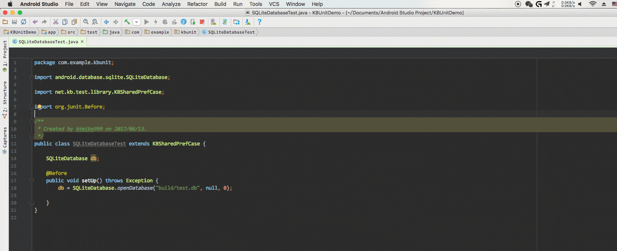Click the example breadcrumb package
The width and height of the screenshot is (617, 251).
click(157, 32)
